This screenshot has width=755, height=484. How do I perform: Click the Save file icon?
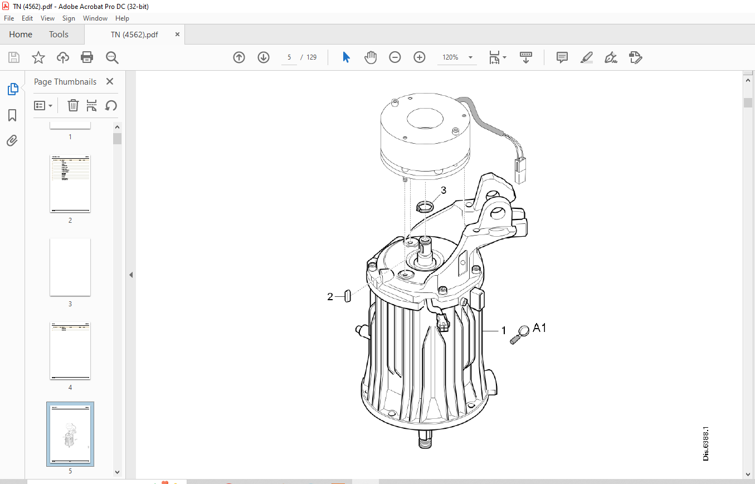[x=14, y=57]
